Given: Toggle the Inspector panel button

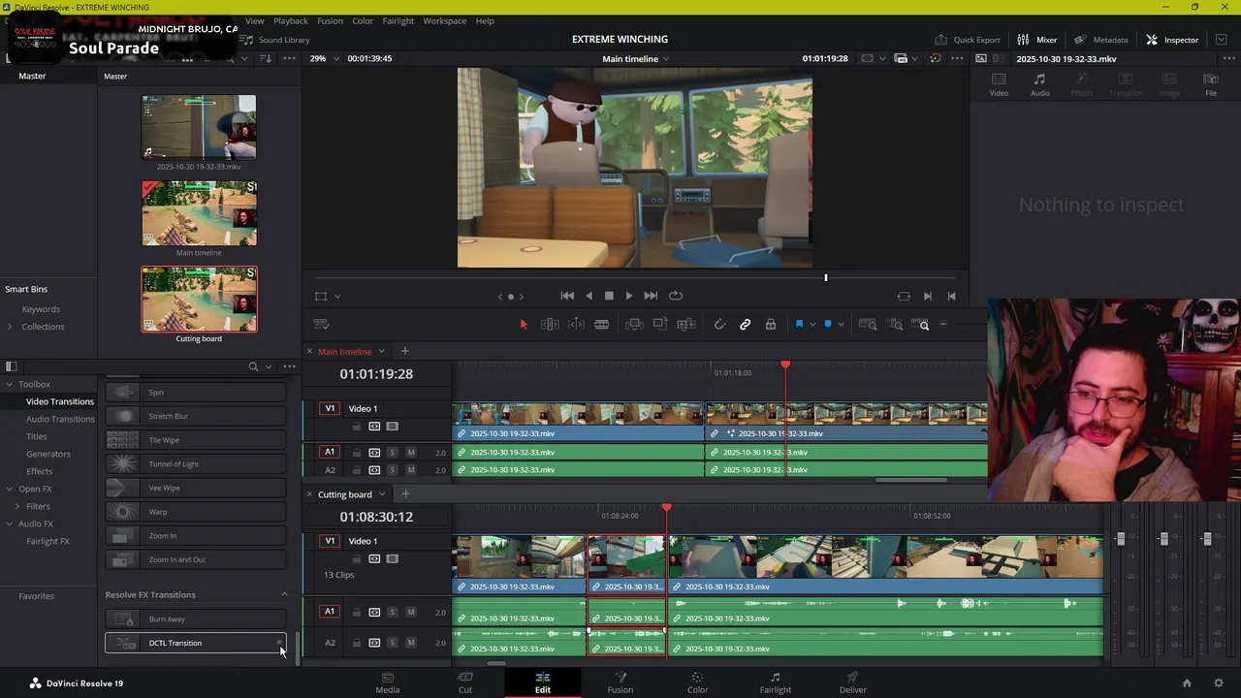Looking at the screenshot, I should [x=1172, y=40].
